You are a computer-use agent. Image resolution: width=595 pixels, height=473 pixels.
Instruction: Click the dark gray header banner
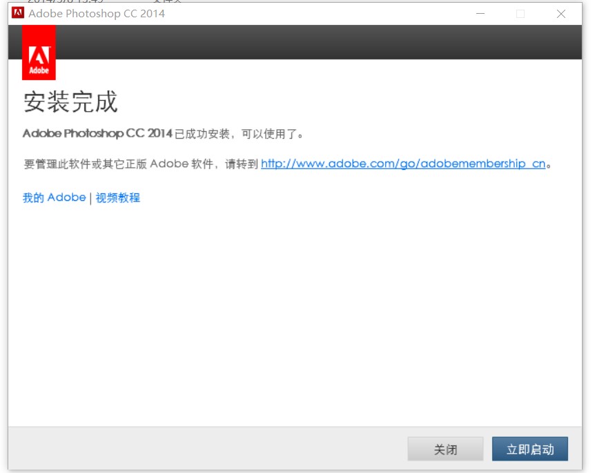coord(311,42)
